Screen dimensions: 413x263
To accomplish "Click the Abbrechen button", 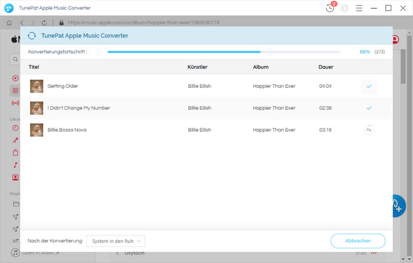I will [358, 241].
